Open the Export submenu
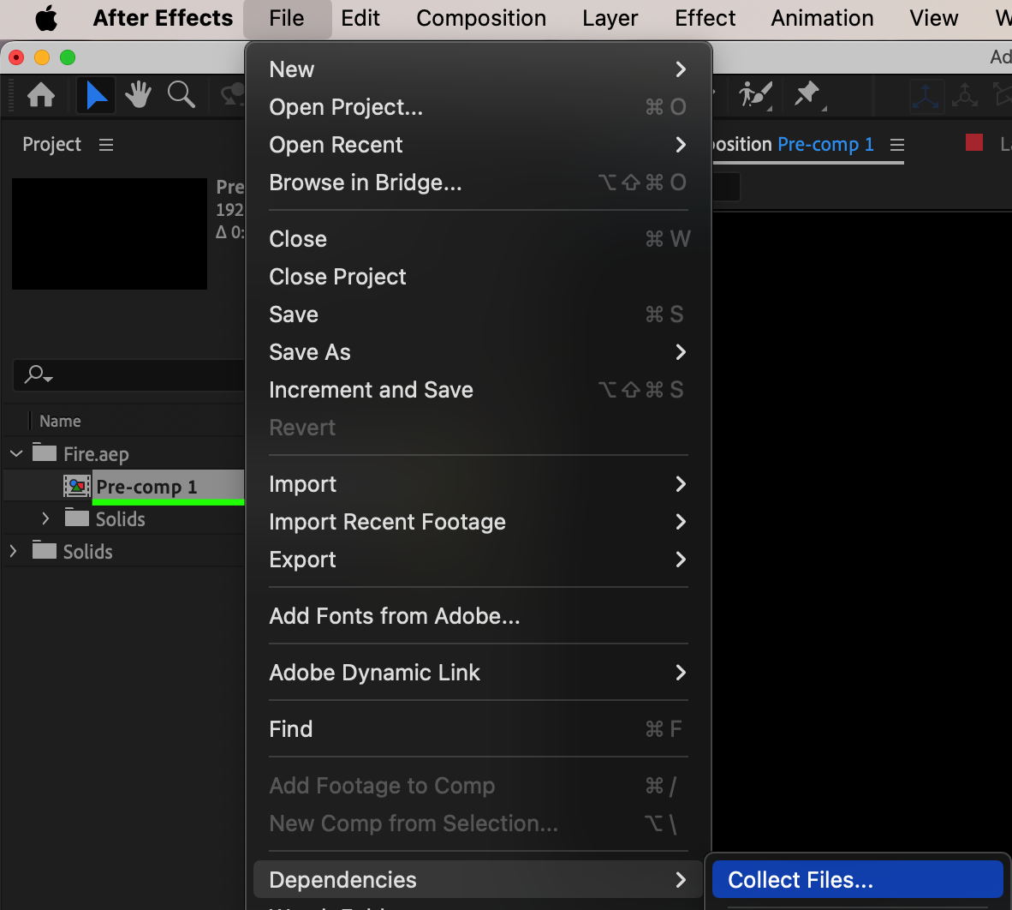This screenshot has height=910, width=1012. pos(479,560)
